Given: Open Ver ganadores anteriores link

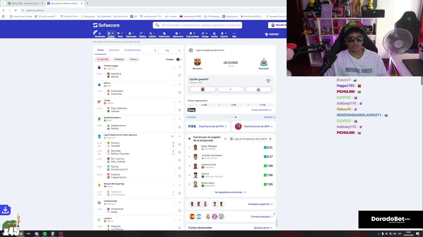Looking at the screenshot, I should point(230,192).
